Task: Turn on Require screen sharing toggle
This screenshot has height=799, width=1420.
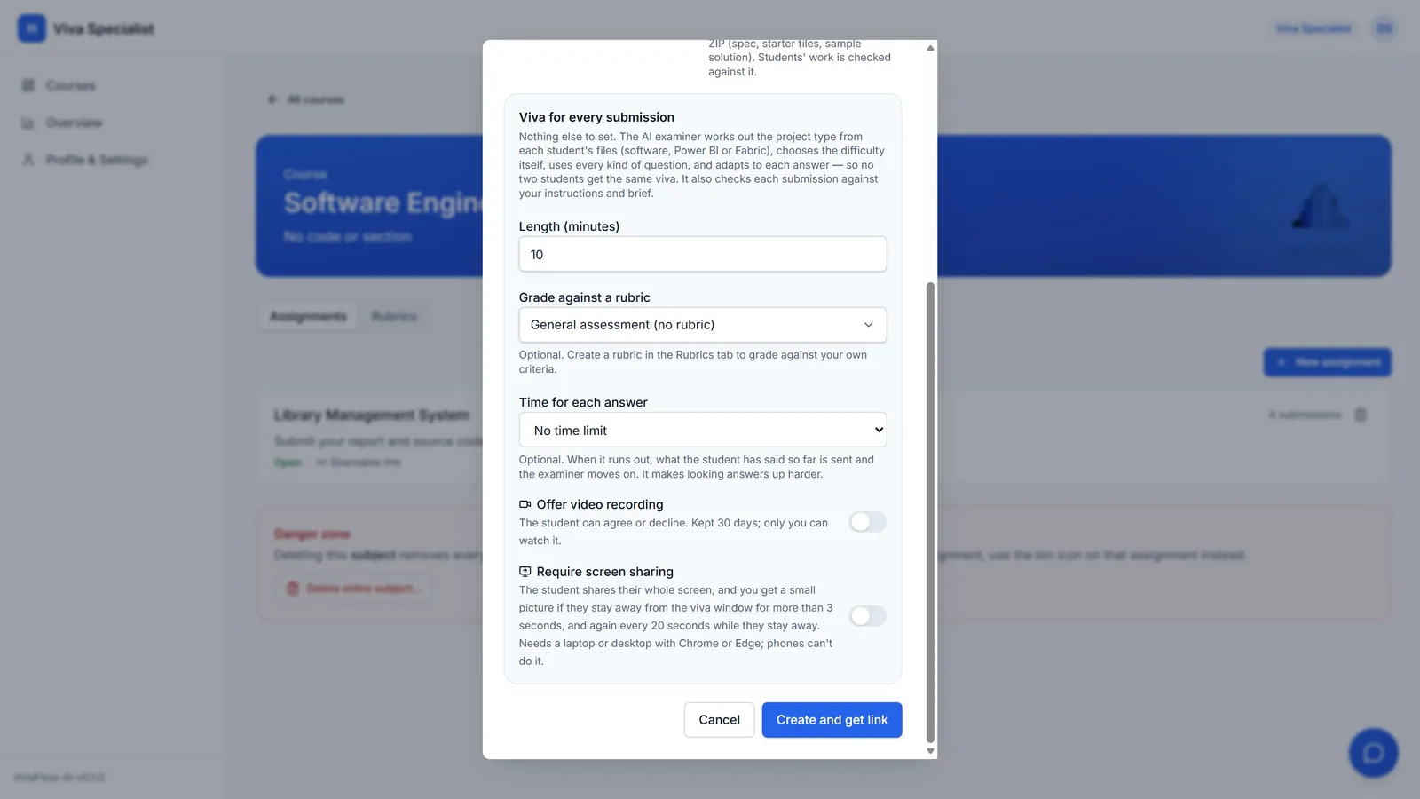Action: click(x=867, y=616)
